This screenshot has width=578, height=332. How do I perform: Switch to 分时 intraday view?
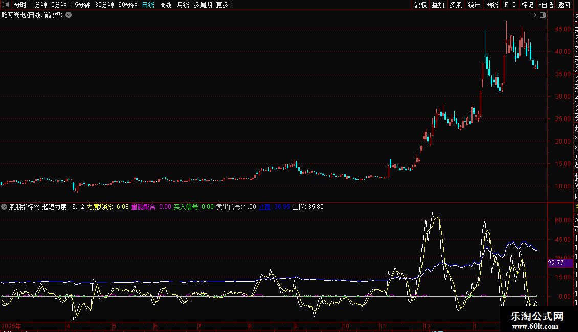coord(20,5)
